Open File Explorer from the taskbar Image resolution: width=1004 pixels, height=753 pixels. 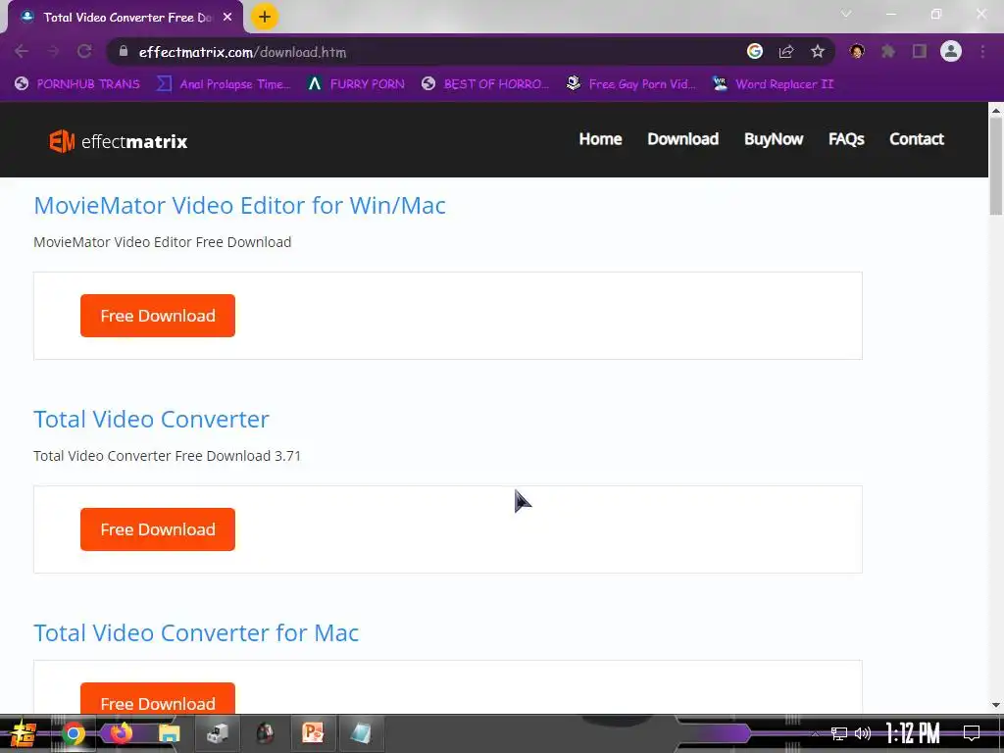click(169, 733)
